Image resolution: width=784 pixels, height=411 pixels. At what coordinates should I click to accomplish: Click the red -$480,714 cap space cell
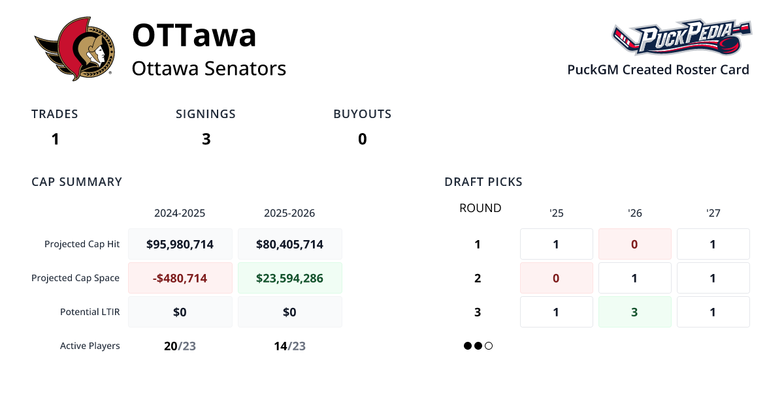click(x=180, y=278)
